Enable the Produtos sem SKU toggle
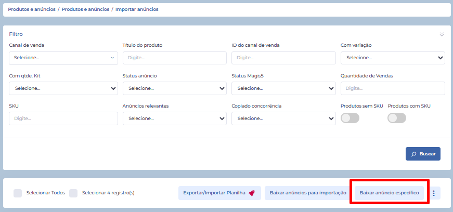453x212 pixels. pyautogui.click(x=350, y=118)
